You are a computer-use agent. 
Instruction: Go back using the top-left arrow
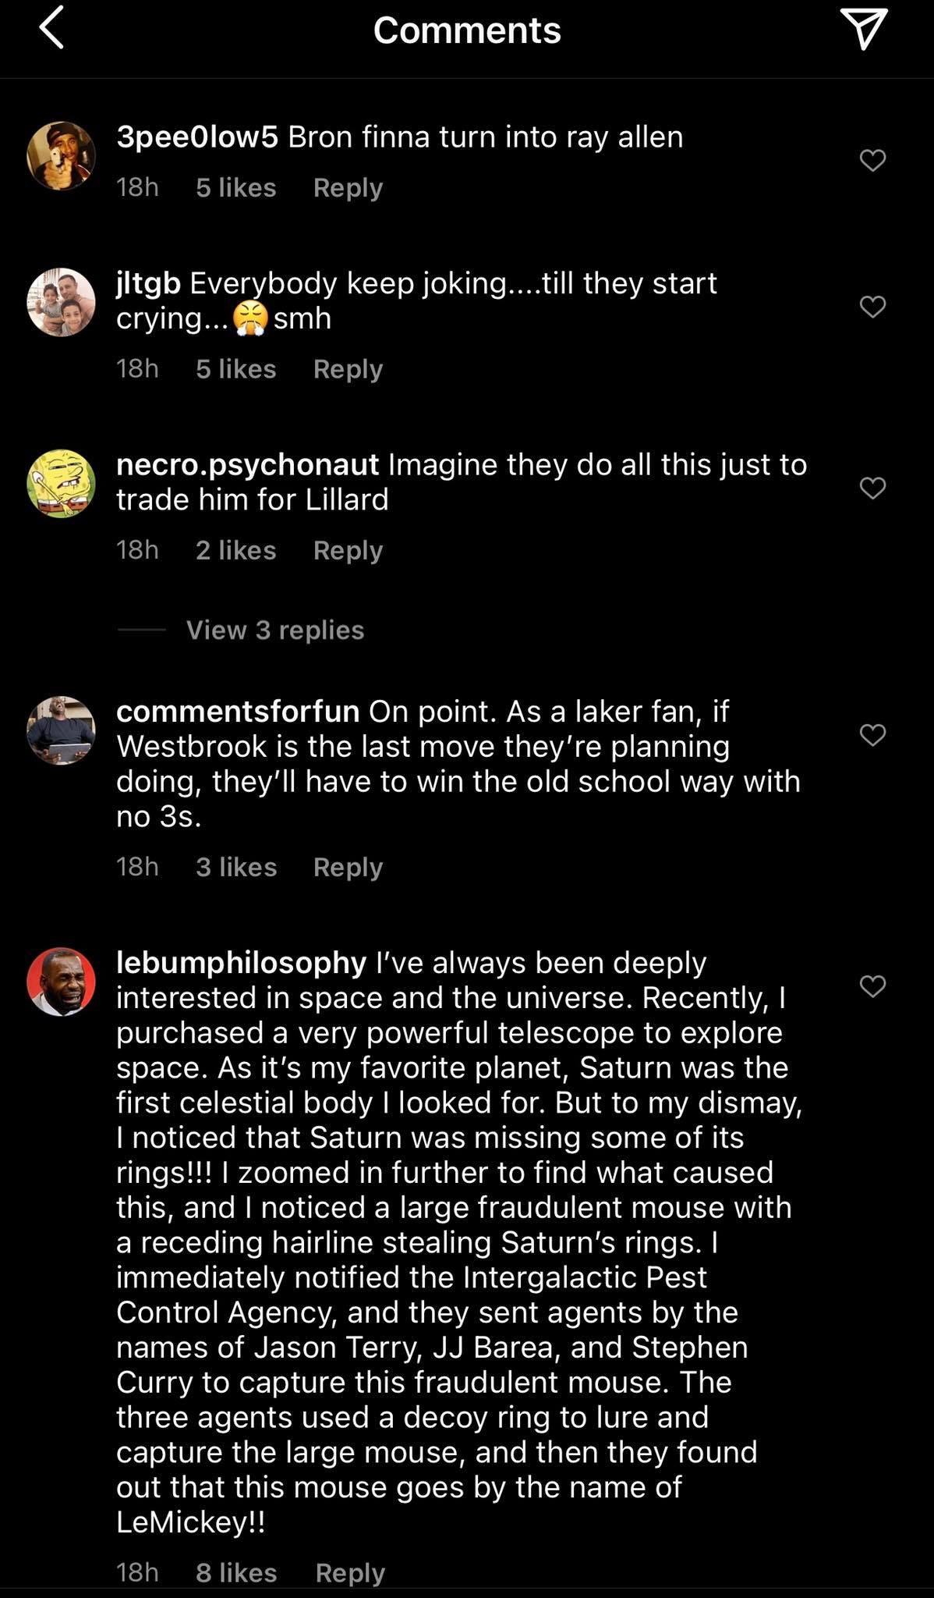51,30
